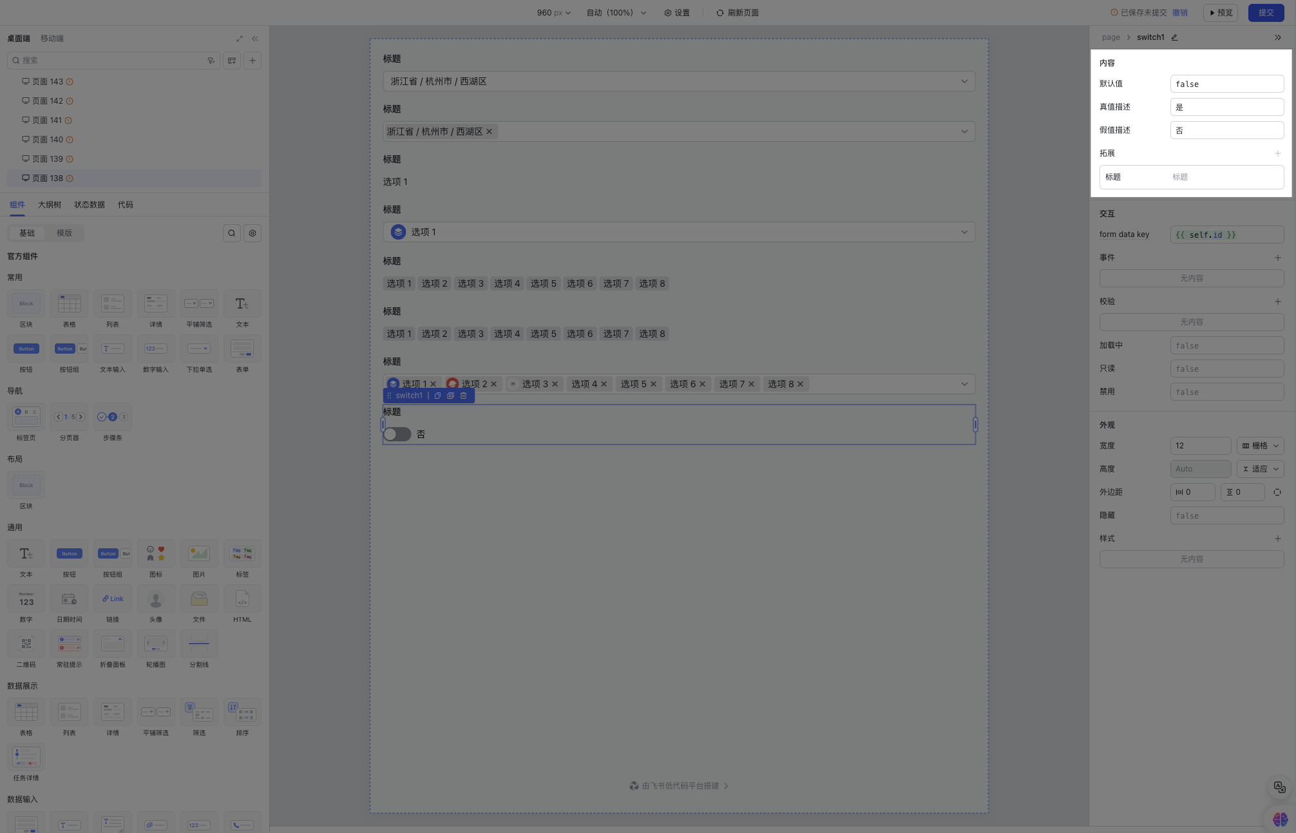Switch to the 状态数据 tab
Viewport: 1296px width, 833px height.
(x=90, y=205)
